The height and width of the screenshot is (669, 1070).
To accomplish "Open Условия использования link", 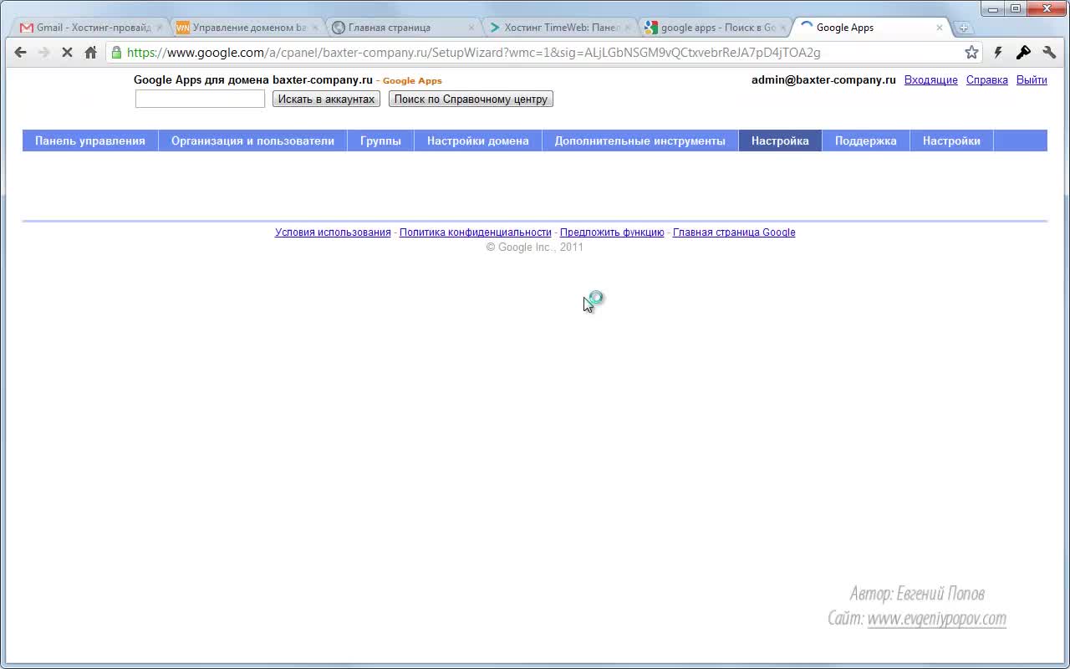I will [x=333, y=232].
